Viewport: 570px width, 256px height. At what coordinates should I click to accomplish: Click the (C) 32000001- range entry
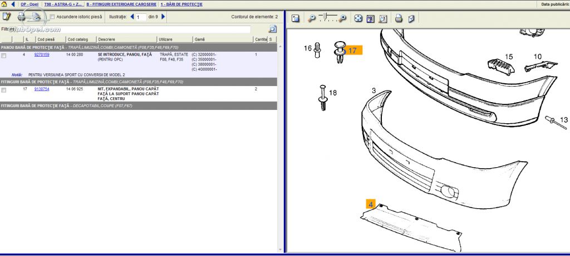tap(204, 54)
